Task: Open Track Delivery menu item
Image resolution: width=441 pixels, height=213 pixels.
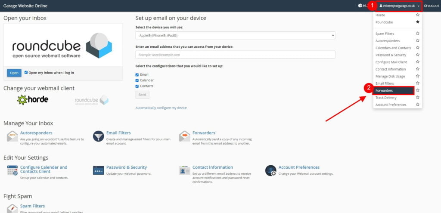Action: click(386, 98)
